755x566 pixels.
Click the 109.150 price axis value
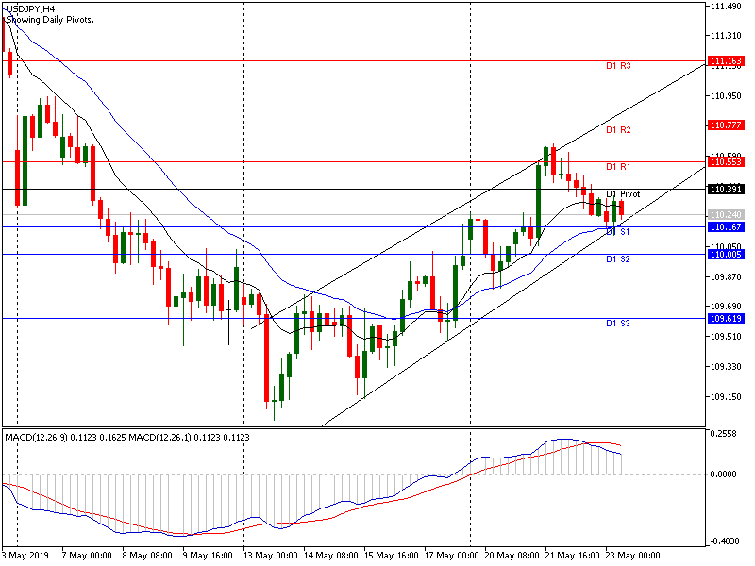pos(726,397)
